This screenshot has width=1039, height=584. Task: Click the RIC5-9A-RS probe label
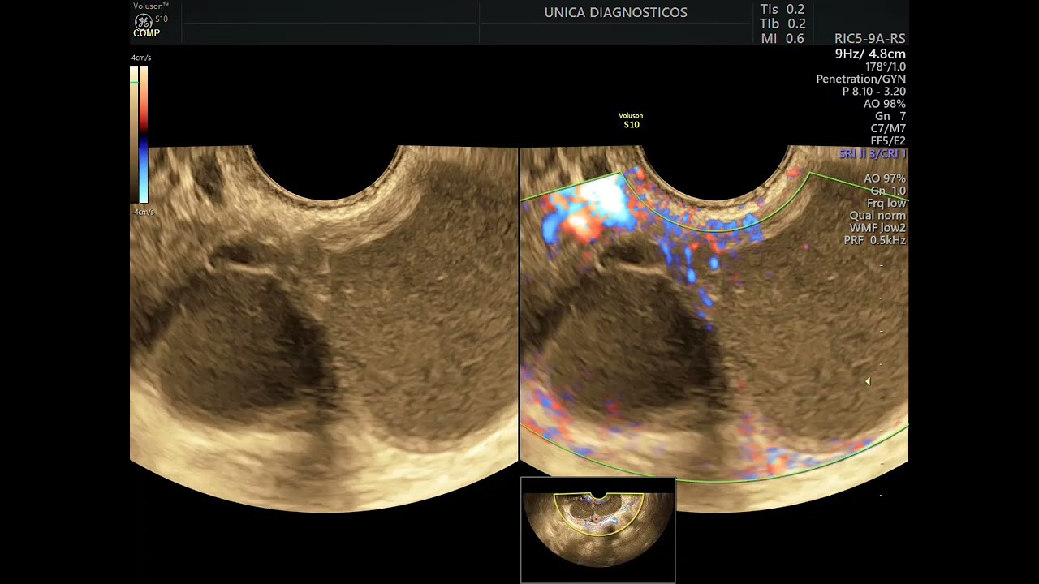pyautogui.click(x=870, y=39)
